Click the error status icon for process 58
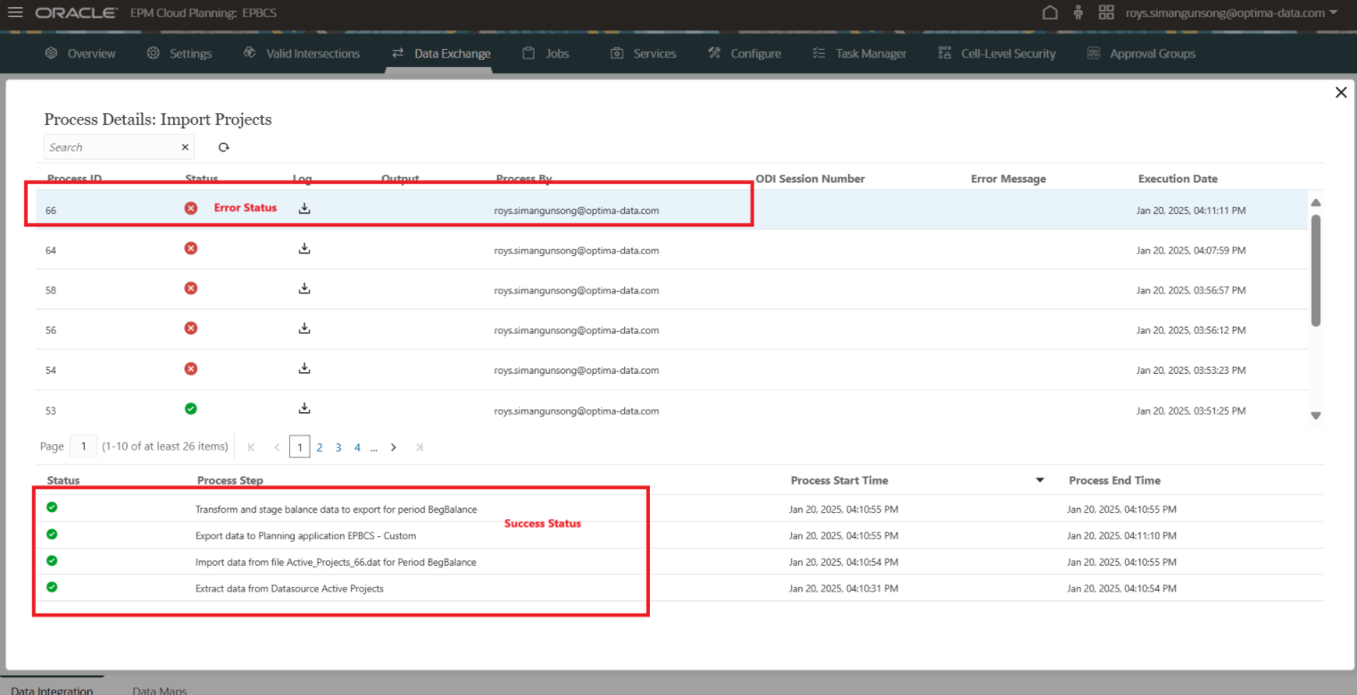This screenshot has height=695, width=1357. click(190, 288)
